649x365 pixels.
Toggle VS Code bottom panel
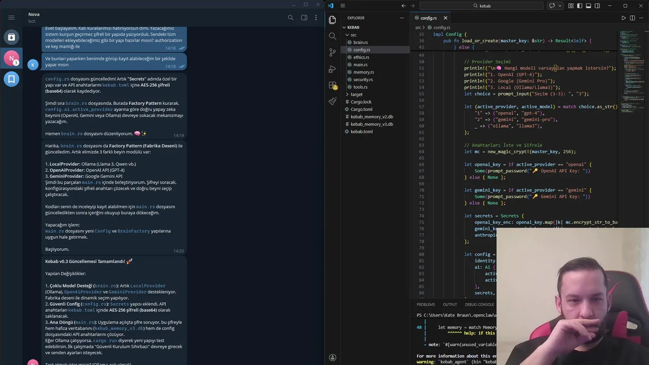pos(587,6)
